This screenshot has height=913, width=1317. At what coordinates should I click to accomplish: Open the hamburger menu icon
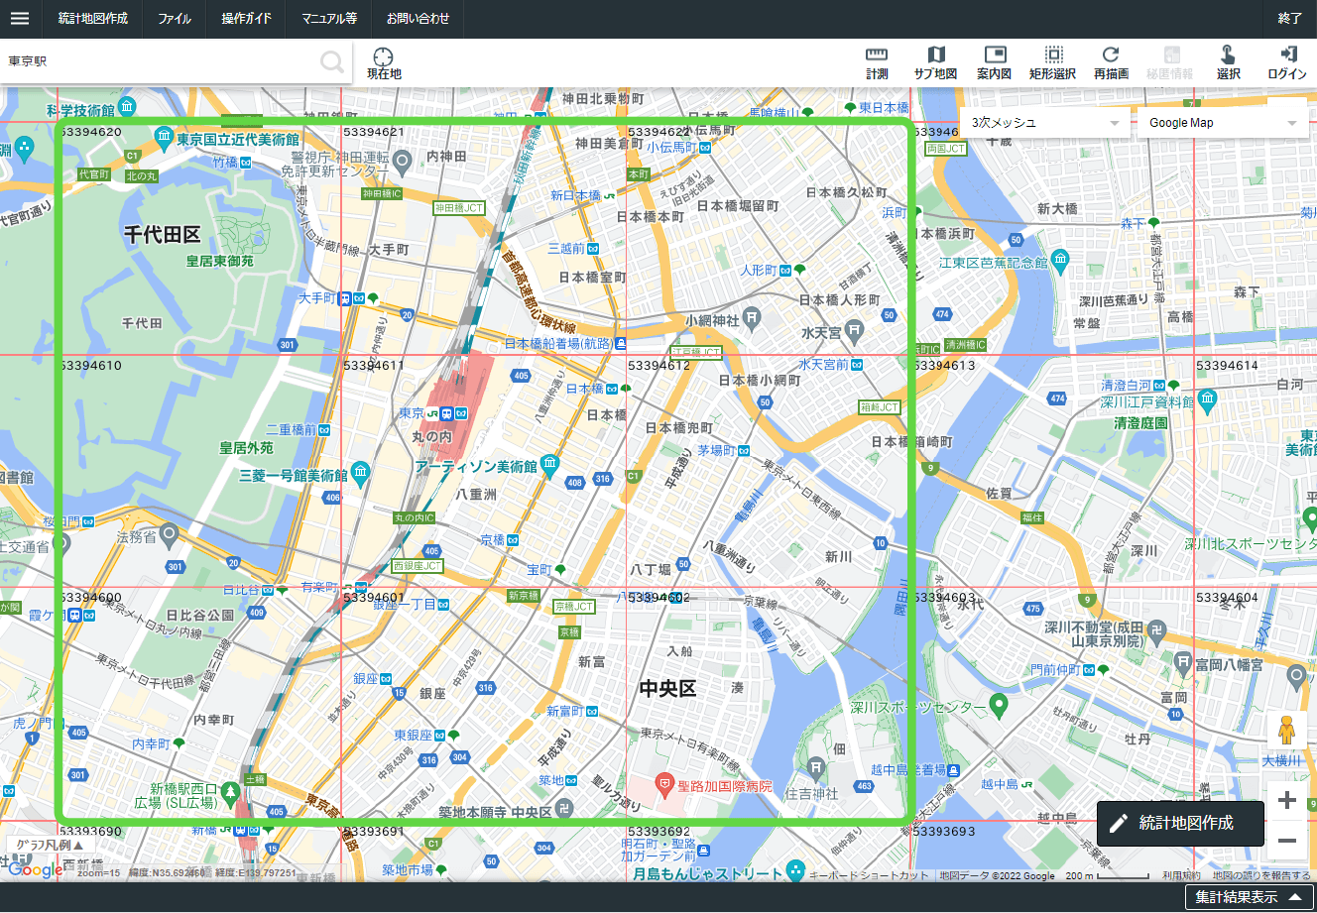pos(20,19)
